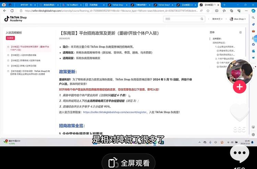Click the 政策更新 blue section heading

[x=68, y=71]
